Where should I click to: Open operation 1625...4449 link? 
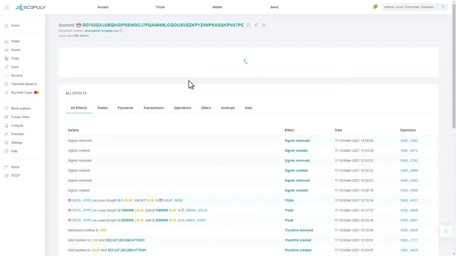coord(409,230)
